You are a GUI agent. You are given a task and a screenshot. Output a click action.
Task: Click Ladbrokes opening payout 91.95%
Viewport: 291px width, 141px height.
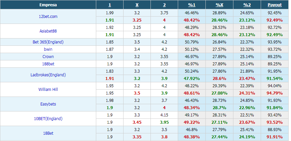click(275, 71)
